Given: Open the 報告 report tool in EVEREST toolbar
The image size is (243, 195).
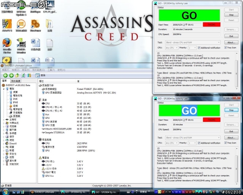Looking at the screenshot, I should click(40, 75).
